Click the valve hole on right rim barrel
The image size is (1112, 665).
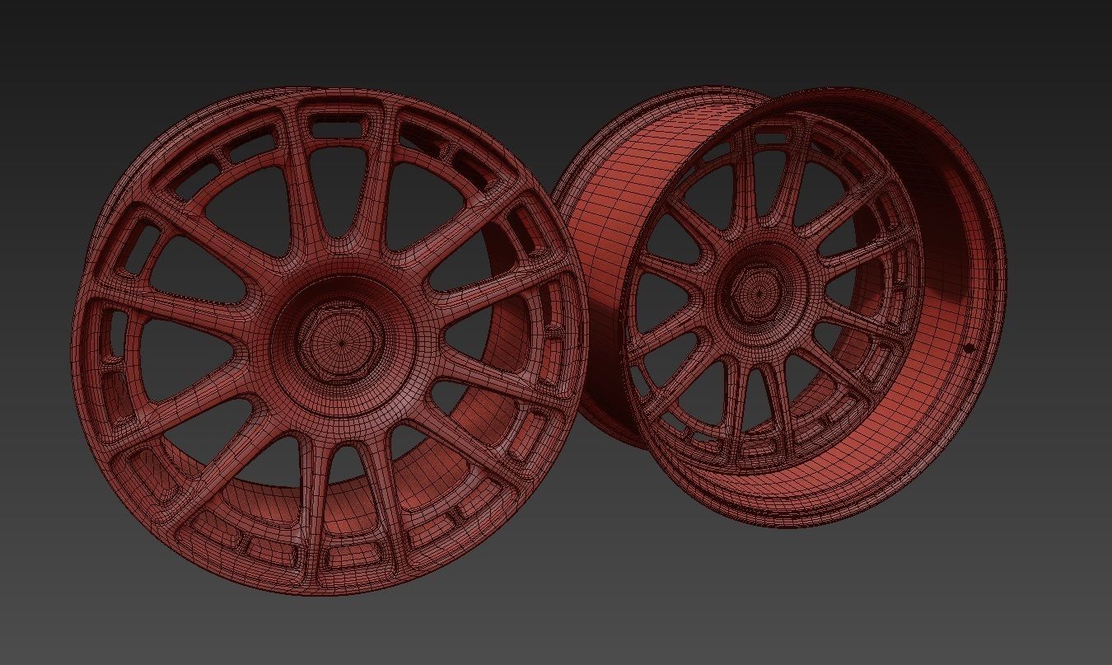pos(969,347)
